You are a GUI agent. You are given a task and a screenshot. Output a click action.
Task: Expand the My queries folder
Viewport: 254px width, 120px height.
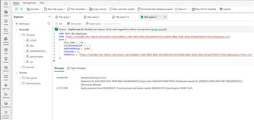tap(20, 78)
